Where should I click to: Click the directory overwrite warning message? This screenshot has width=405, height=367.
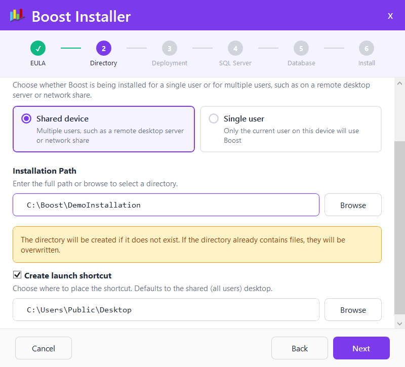[197, 244]
